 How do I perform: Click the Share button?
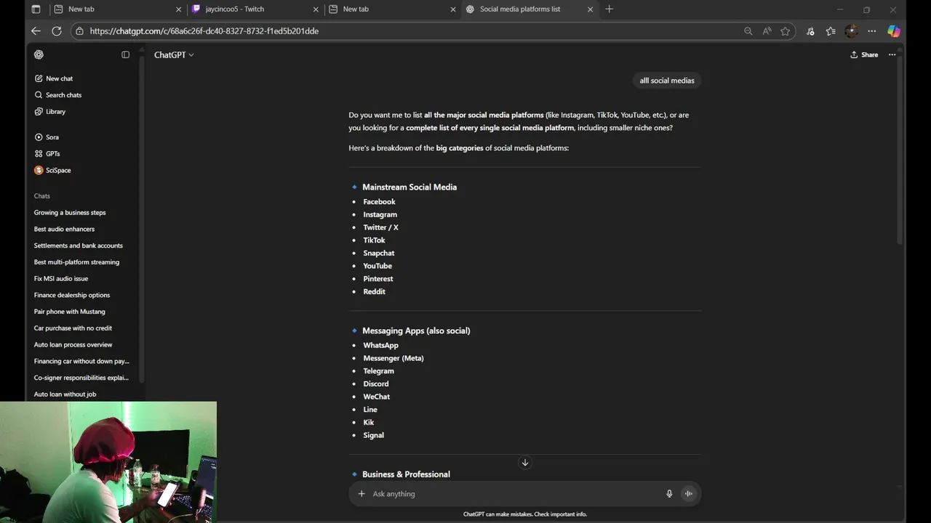(864, 54)
